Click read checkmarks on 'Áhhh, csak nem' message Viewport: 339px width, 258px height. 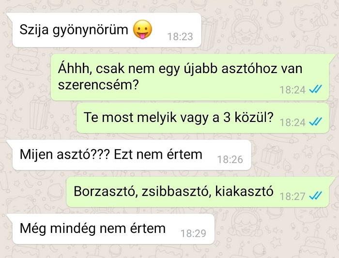pos(315,89)
